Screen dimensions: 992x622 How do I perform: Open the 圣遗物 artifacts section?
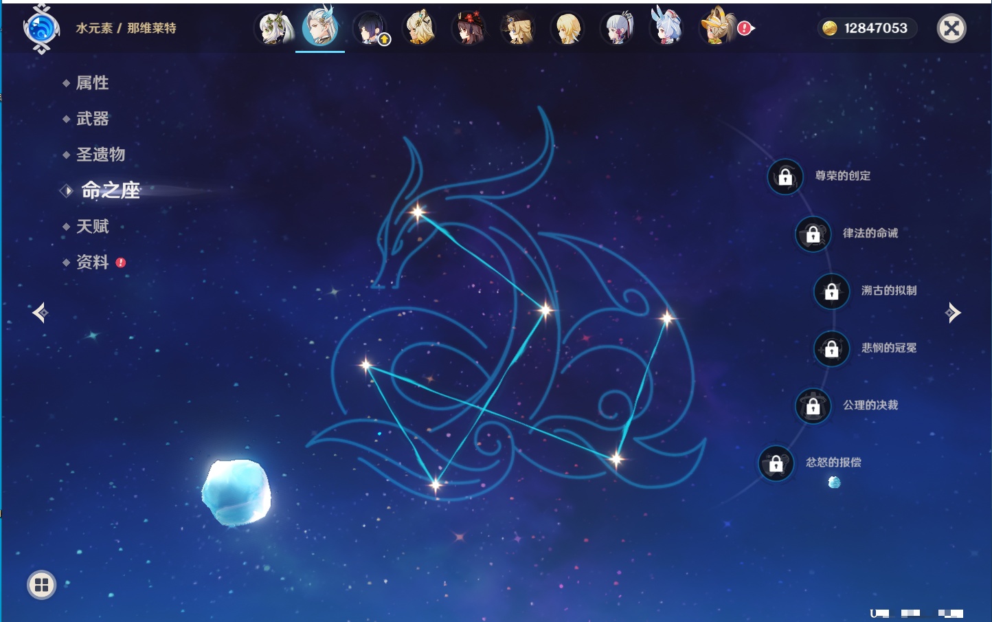[x=100, y=155]
